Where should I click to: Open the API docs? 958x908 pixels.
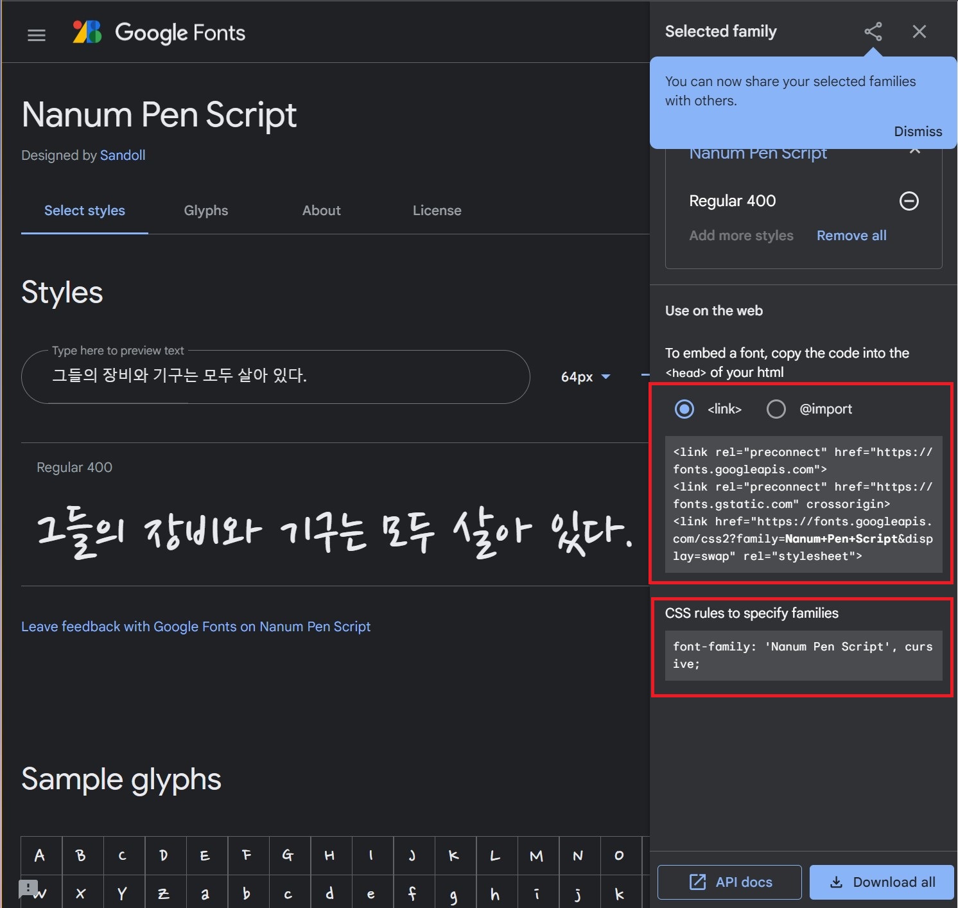click(x=729, y=882)
